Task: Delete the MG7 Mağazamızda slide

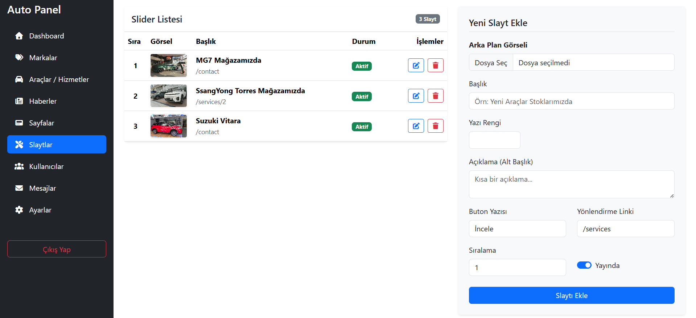Action: pos(435,66)
